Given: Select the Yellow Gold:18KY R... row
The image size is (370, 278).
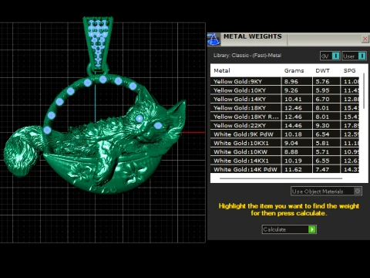Looking at the screenshot, I should pyautogui.click(x=284, y=117).
